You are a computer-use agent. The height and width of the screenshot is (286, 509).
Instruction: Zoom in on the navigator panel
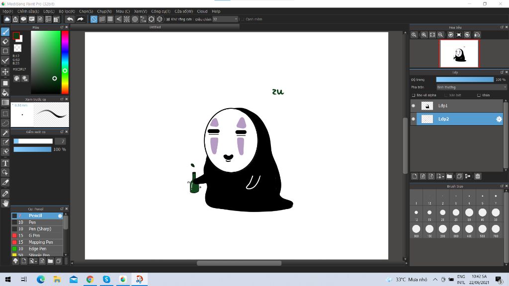(x=424, y=35)
